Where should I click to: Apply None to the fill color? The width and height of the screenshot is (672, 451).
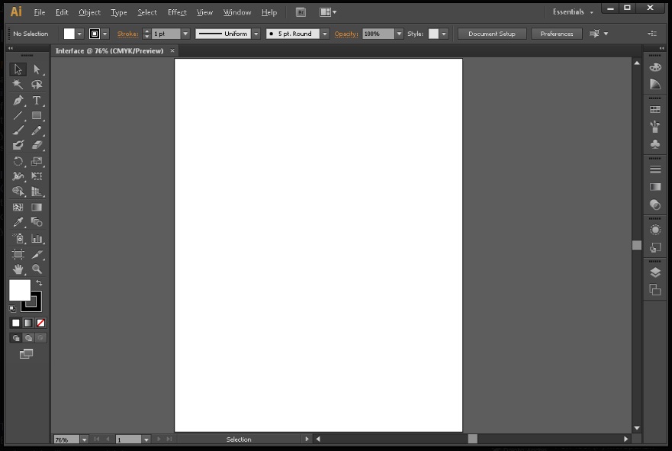[40, 323]
